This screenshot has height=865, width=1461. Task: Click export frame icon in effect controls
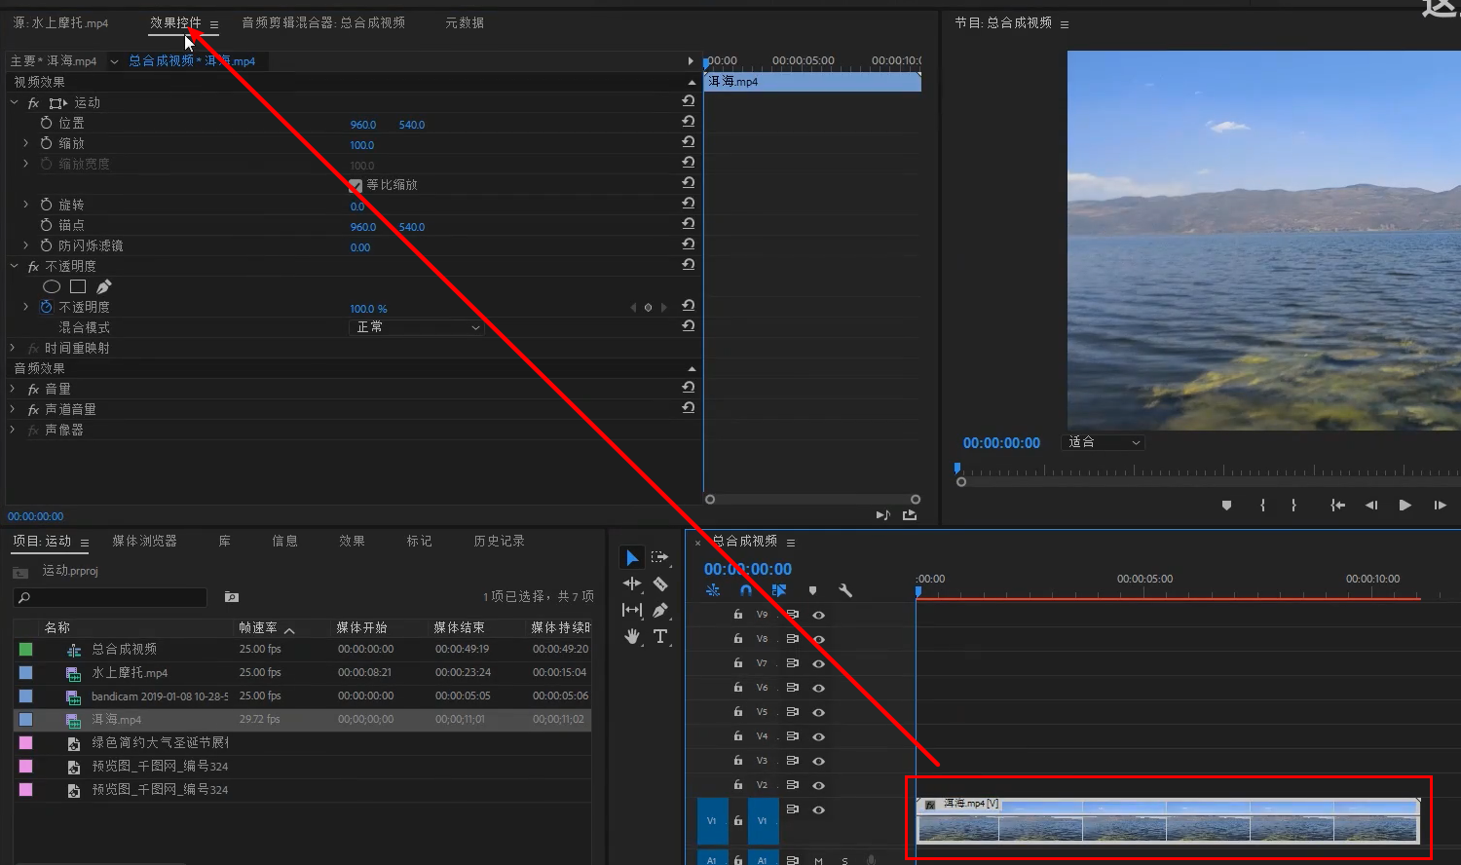pos(910,515)
